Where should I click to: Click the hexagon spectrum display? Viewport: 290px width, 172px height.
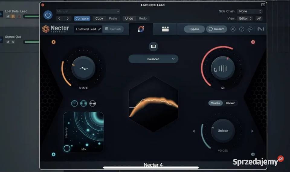click(x=153, y=104)
